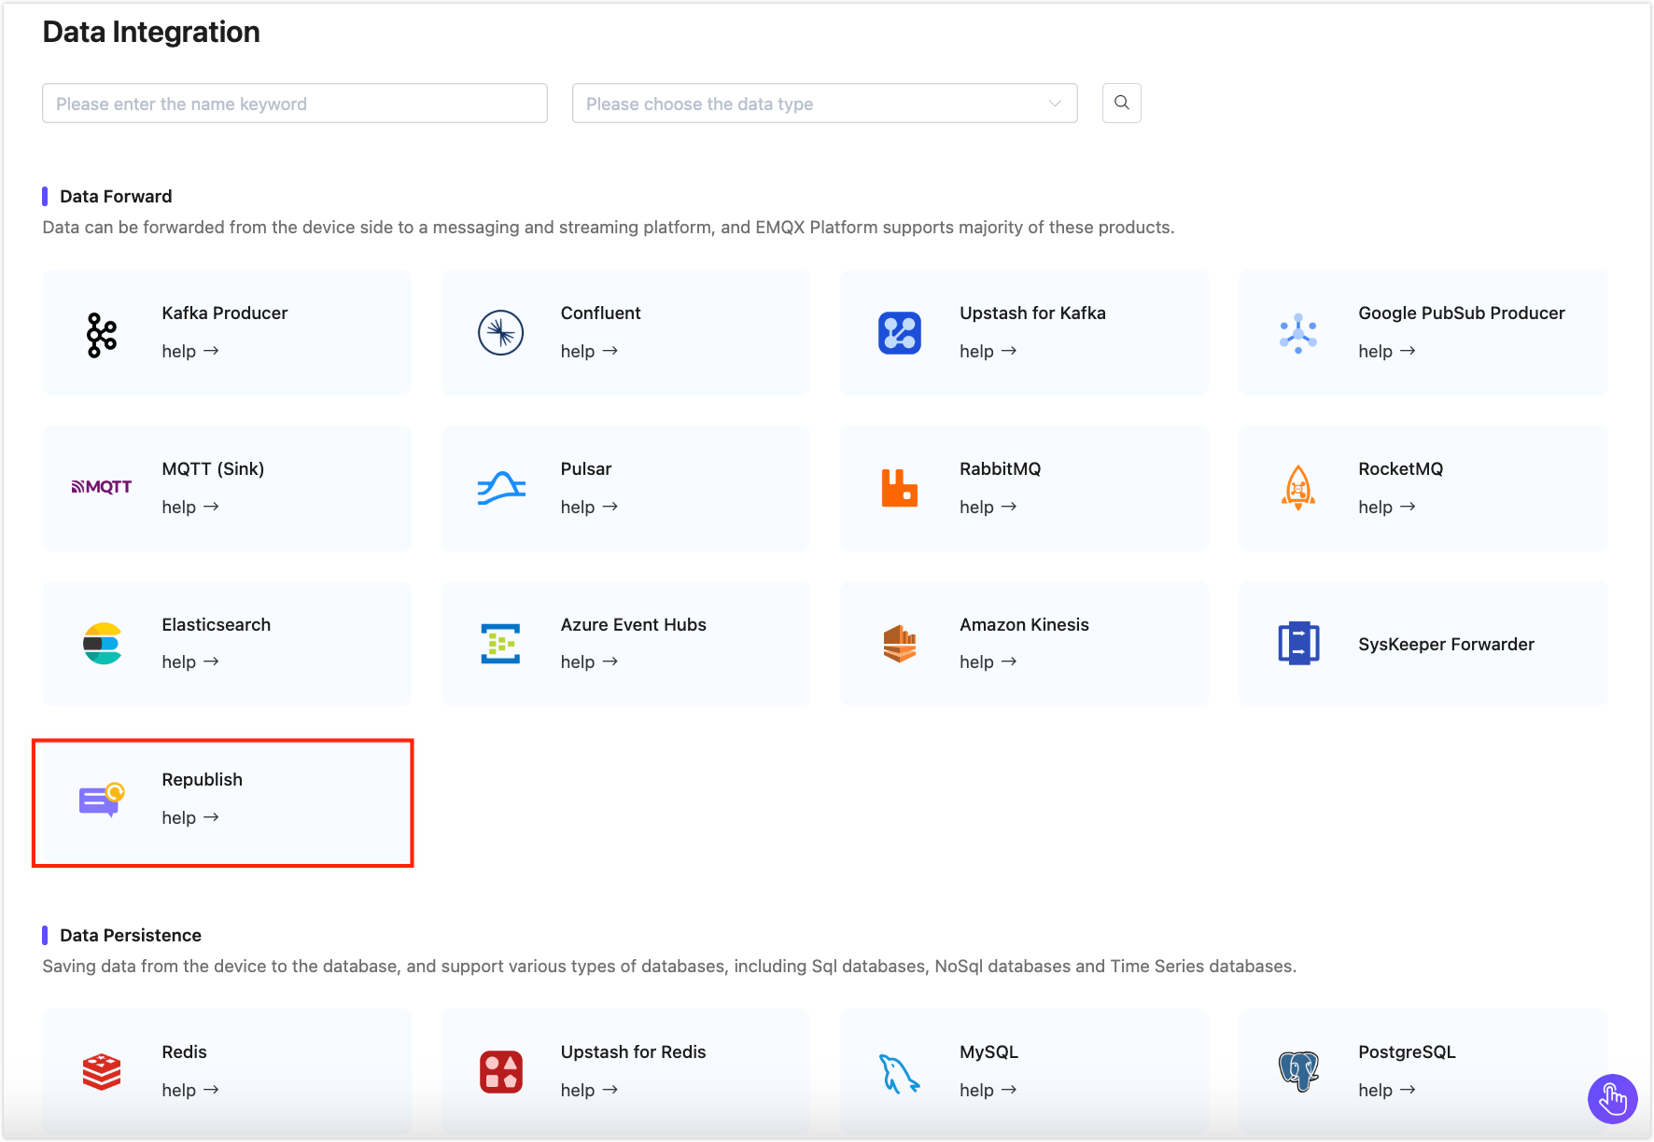Click the Republish message icon
1654x1142 pixels.
(102, 800)
